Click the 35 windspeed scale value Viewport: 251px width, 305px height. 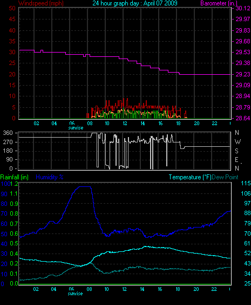[x=12, y=41]
